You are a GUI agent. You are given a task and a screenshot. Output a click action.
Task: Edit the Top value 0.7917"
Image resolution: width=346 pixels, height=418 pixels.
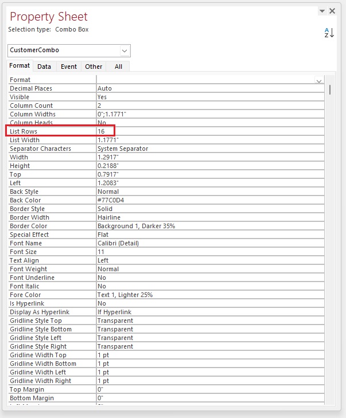pyautogui.click(x=210, y=174)
